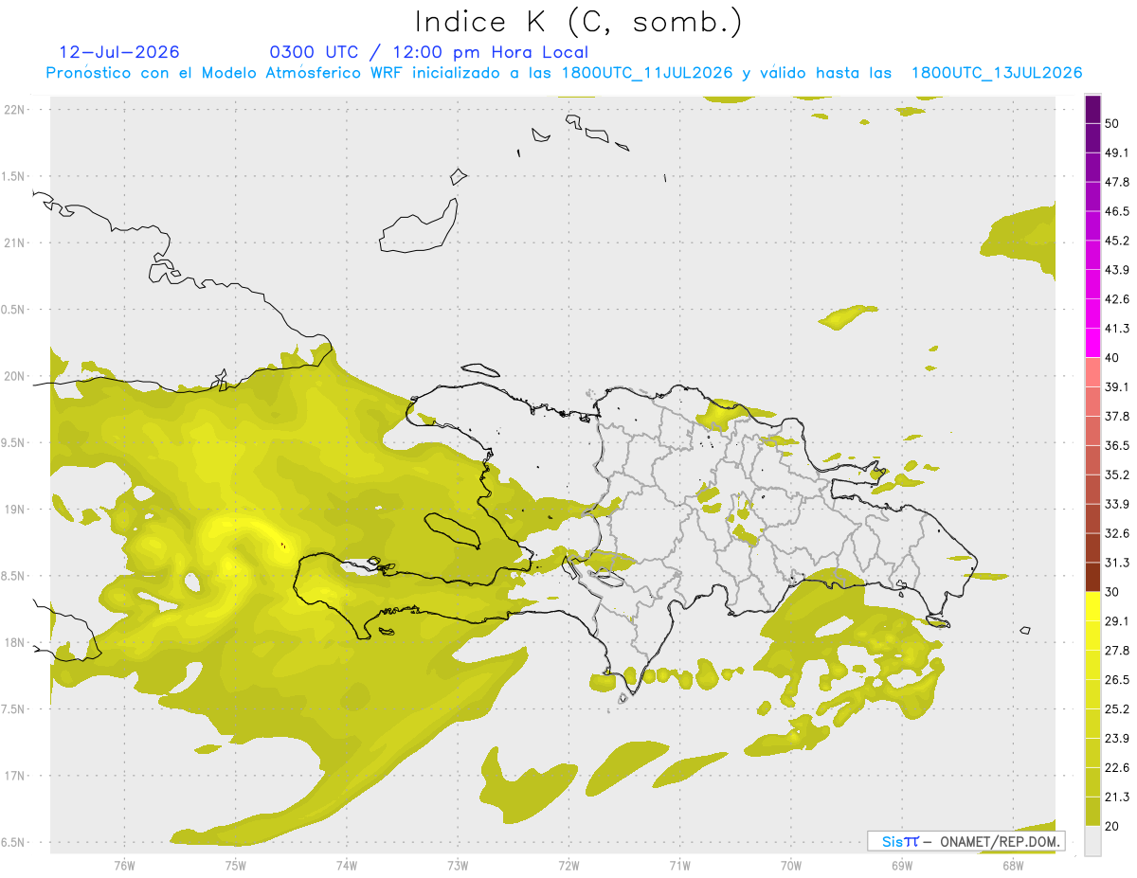Click the "47.8" colorbar value
Image resolution: width=1137 pixels, height=878 pixels.
point(1118,182)
